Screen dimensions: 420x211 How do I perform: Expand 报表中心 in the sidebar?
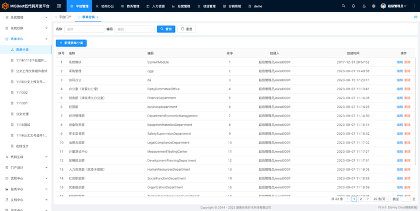point(26,189)
